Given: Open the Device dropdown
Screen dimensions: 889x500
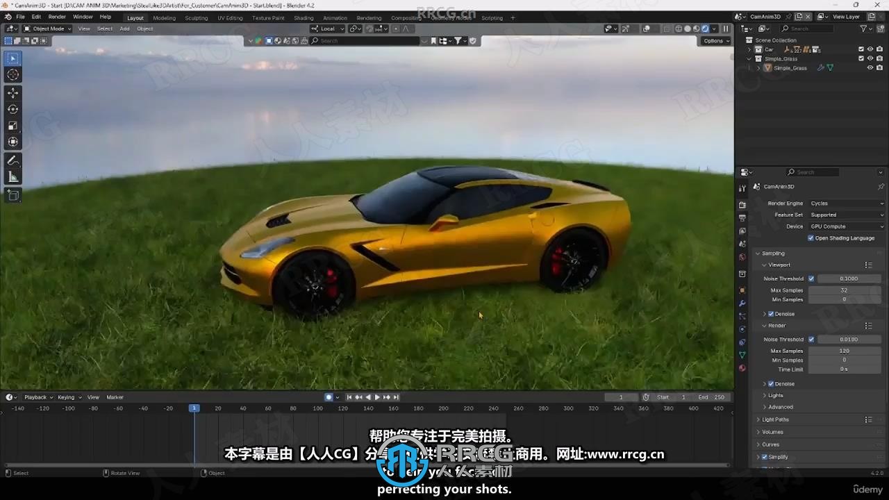Looking at the screenshot, I should click(x=847, y=226).
